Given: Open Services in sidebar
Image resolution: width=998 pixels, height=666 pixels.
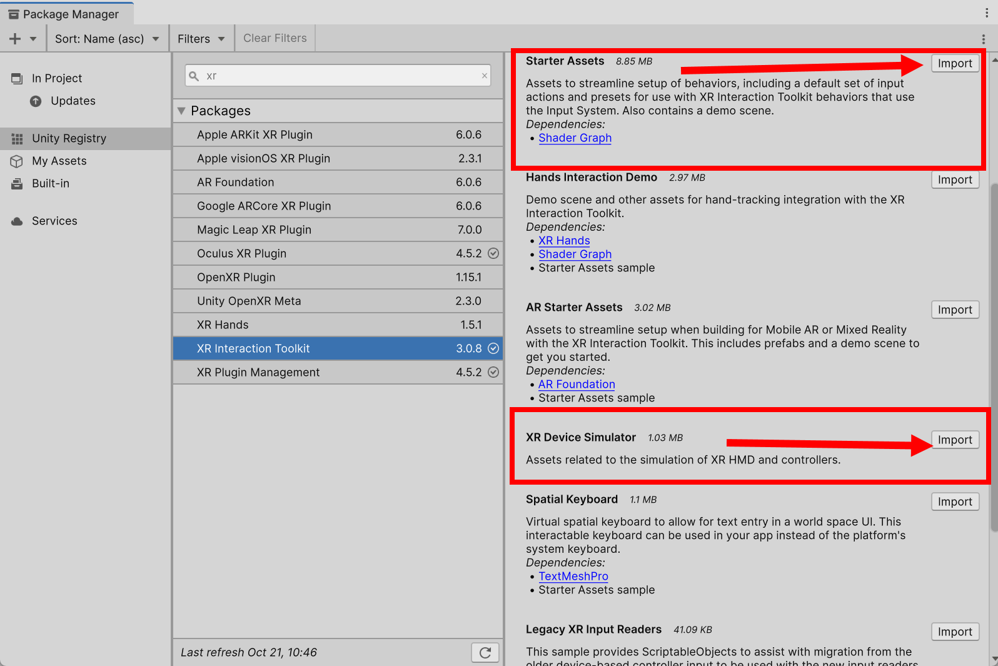Looking at the screenshot, I should point(54,221).
